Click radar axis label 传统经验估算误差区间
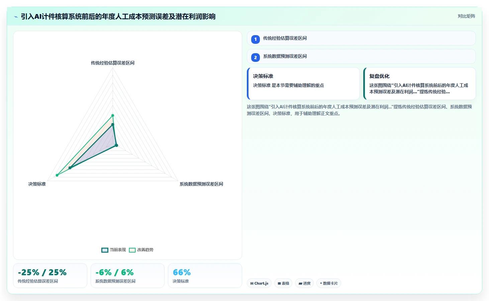Image resolution: width=489 pixels, height=301 pixels. click(113, 63)
